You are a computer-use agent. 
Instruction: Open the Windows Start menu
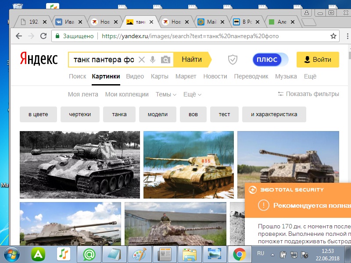coord(12,254)
